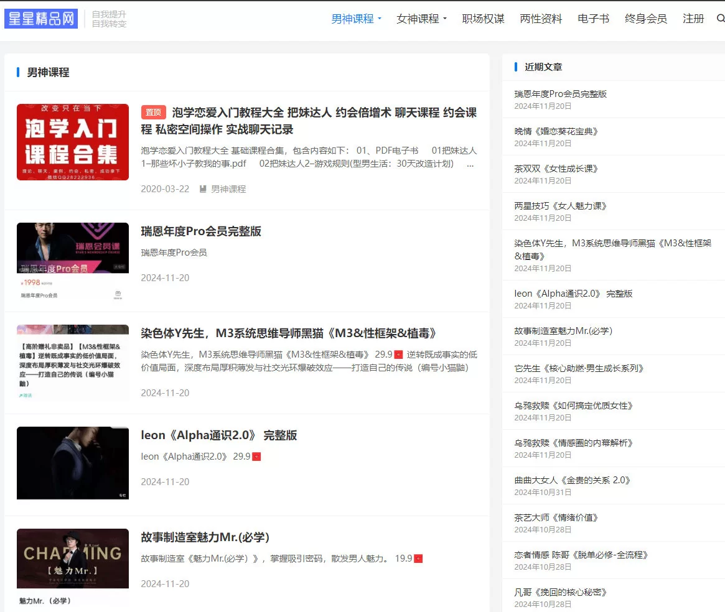Open the 职场权谋 menu item

[x=483, y=19]
